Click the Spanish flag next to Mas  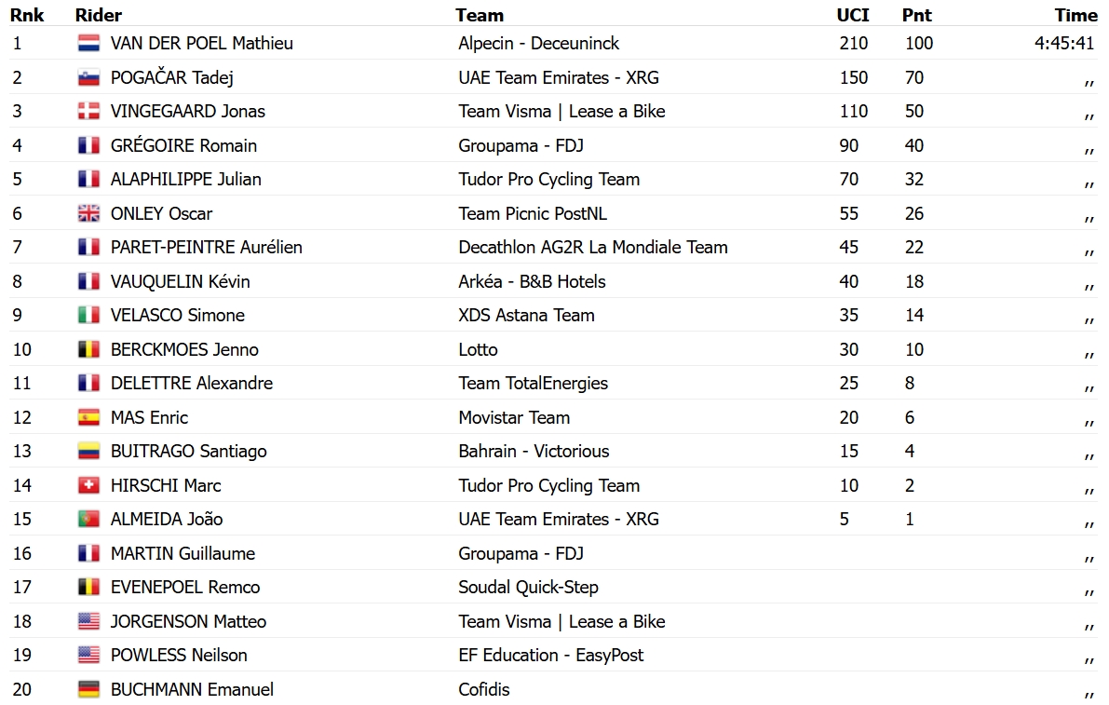[88, 418]
